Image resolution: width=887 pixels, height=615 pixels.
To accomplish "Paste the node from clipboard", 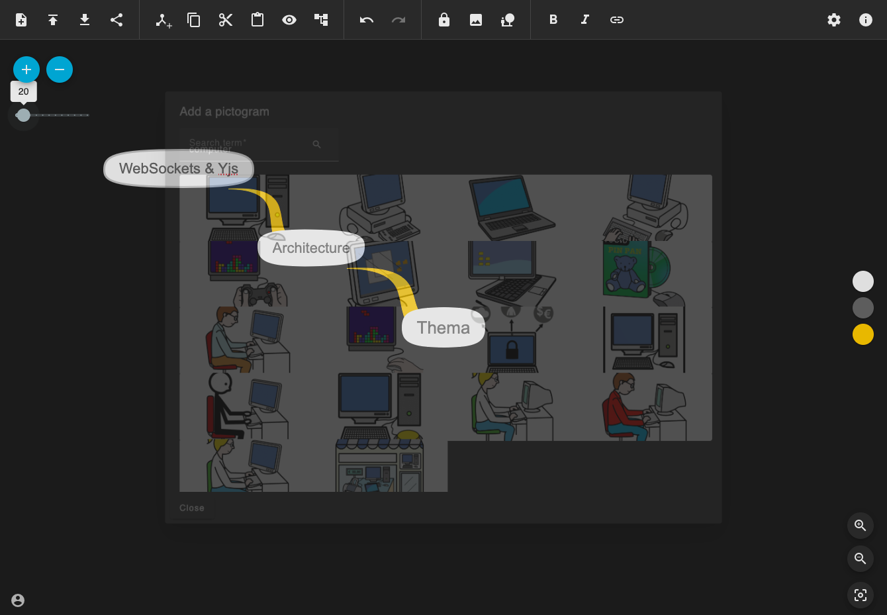I will click(257, 20).
